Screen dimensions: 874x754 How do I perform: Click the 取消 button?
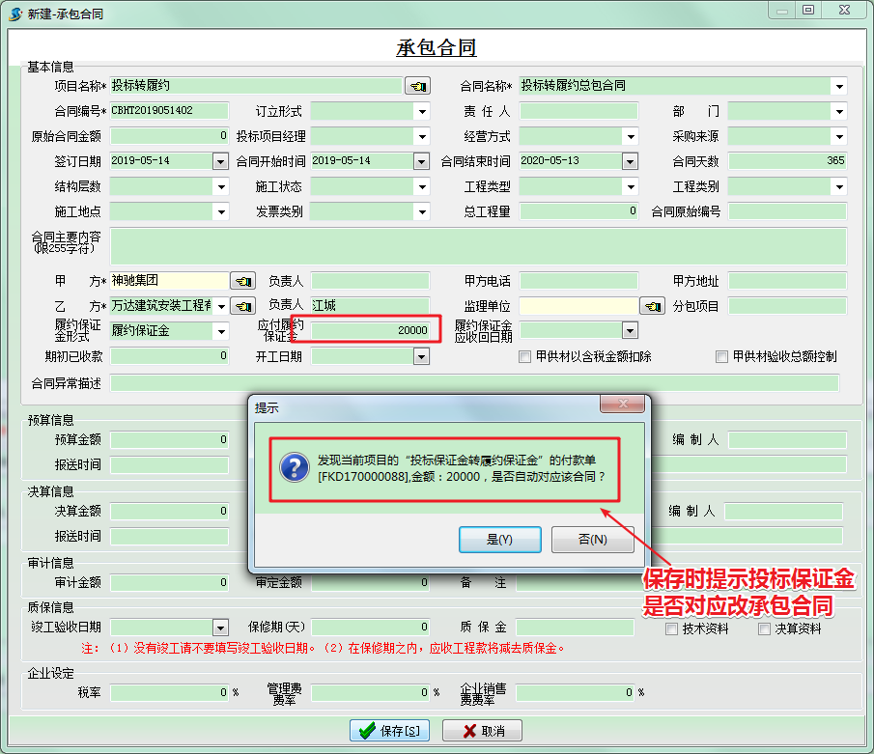pyautogui.click(x=483, y=731)
